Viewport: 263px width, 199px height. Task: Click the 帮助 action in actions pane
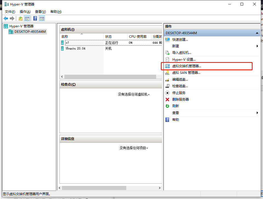click(175, 120)
